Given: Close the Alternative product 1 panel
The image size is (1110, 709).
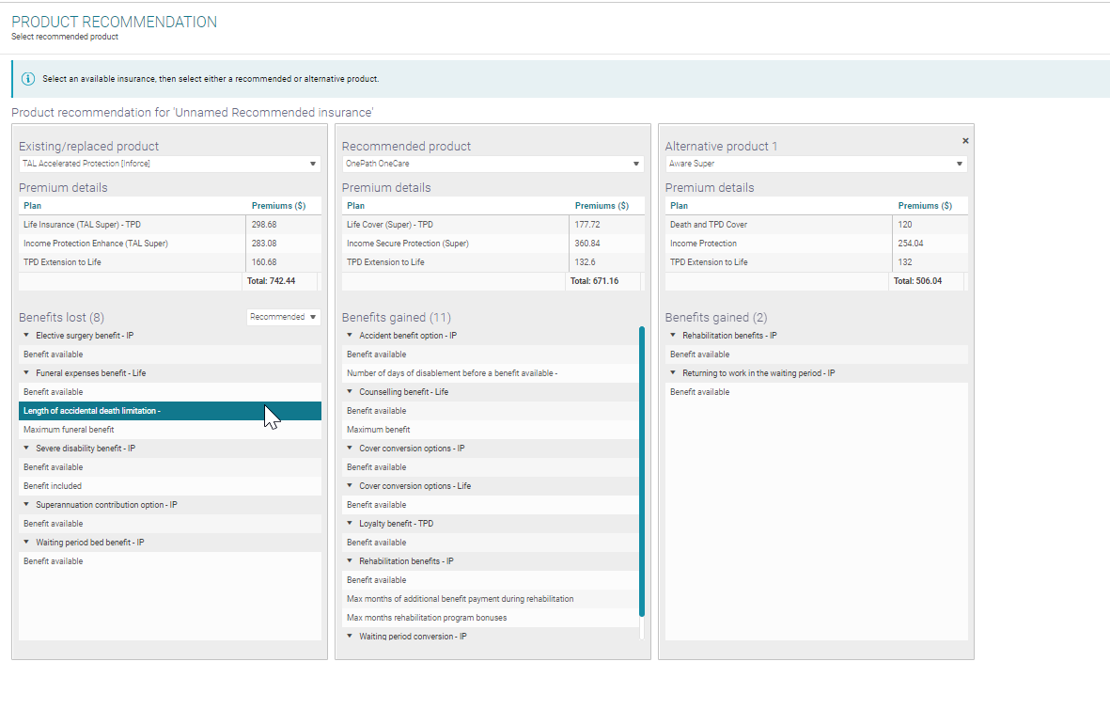Looking at the screenshot, I should click(965, 141).
